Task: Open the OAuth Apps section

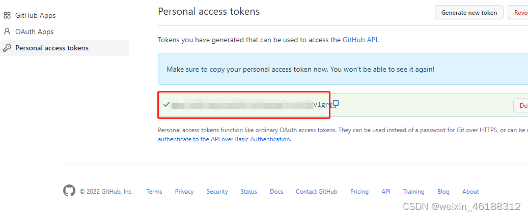Action: click(x=34, y=32)
